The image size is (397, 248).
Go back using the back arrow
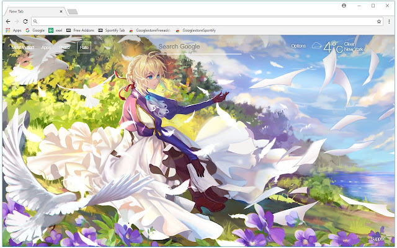click(8, 22)
